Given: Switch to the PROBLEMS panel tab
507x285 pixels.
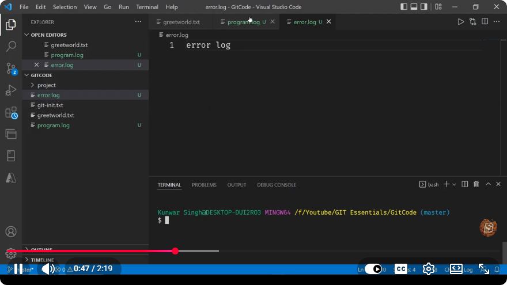Looking at the screenshot, I should pos(204,185).
